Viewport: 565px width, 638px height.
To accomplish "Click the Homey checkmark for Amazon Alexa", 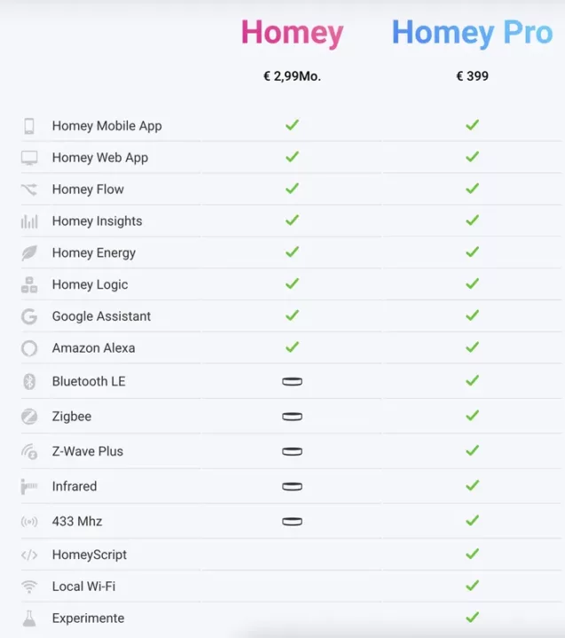I will 292,347.
